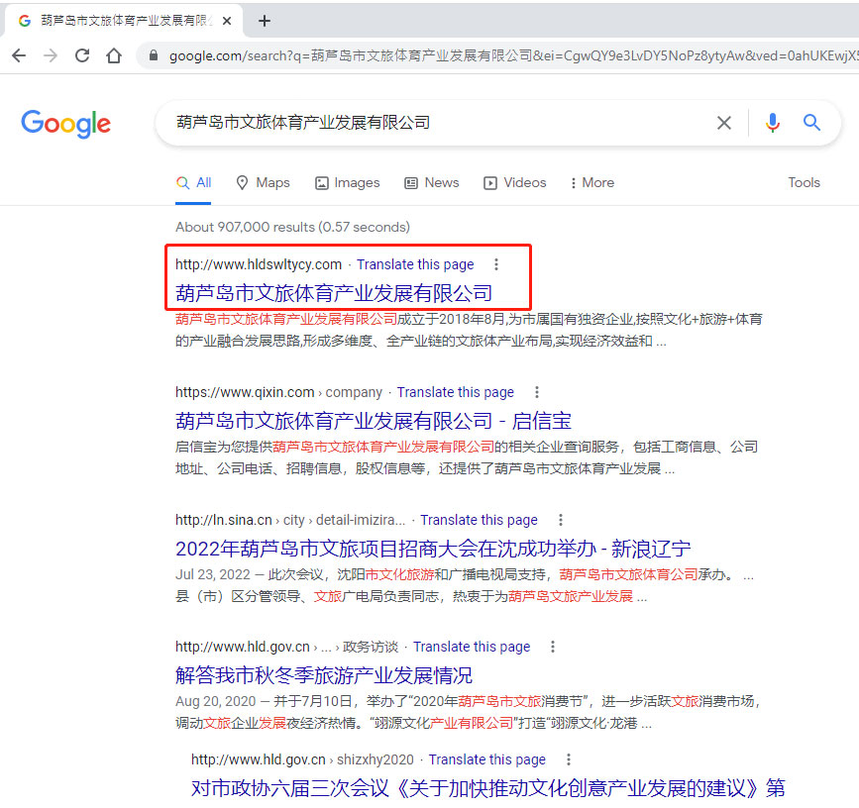Open the More search categories dropdown
859x808 pixels.
[591, 182]
